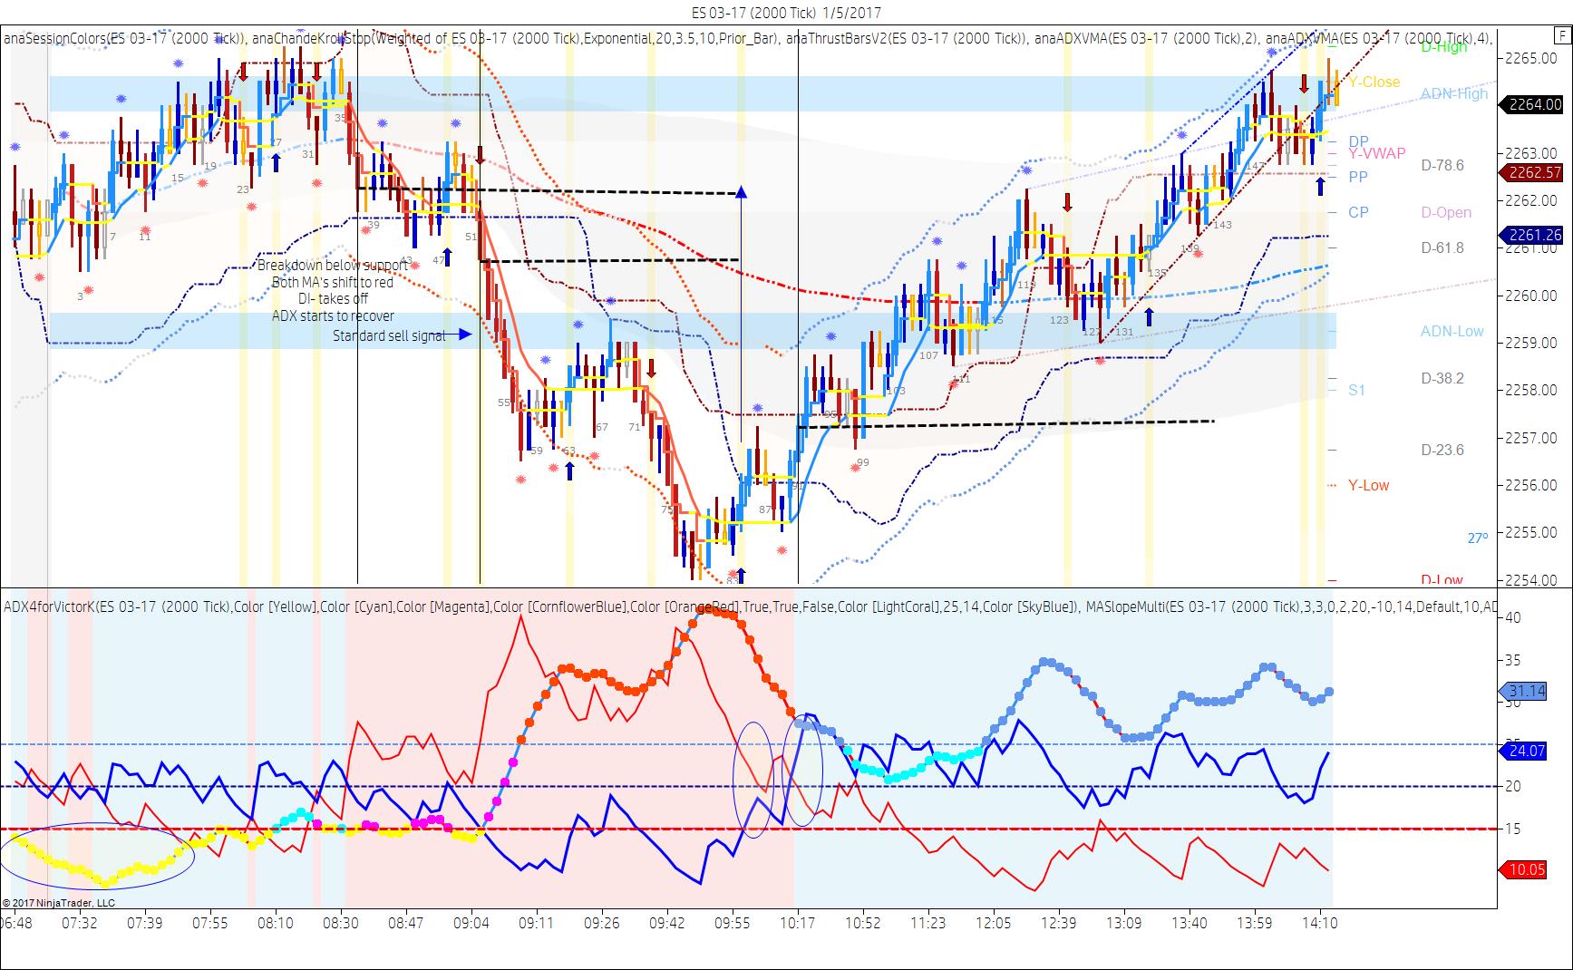Click the 13:40 time axis label
The image size is (1573, 970).
point(1189,923)
